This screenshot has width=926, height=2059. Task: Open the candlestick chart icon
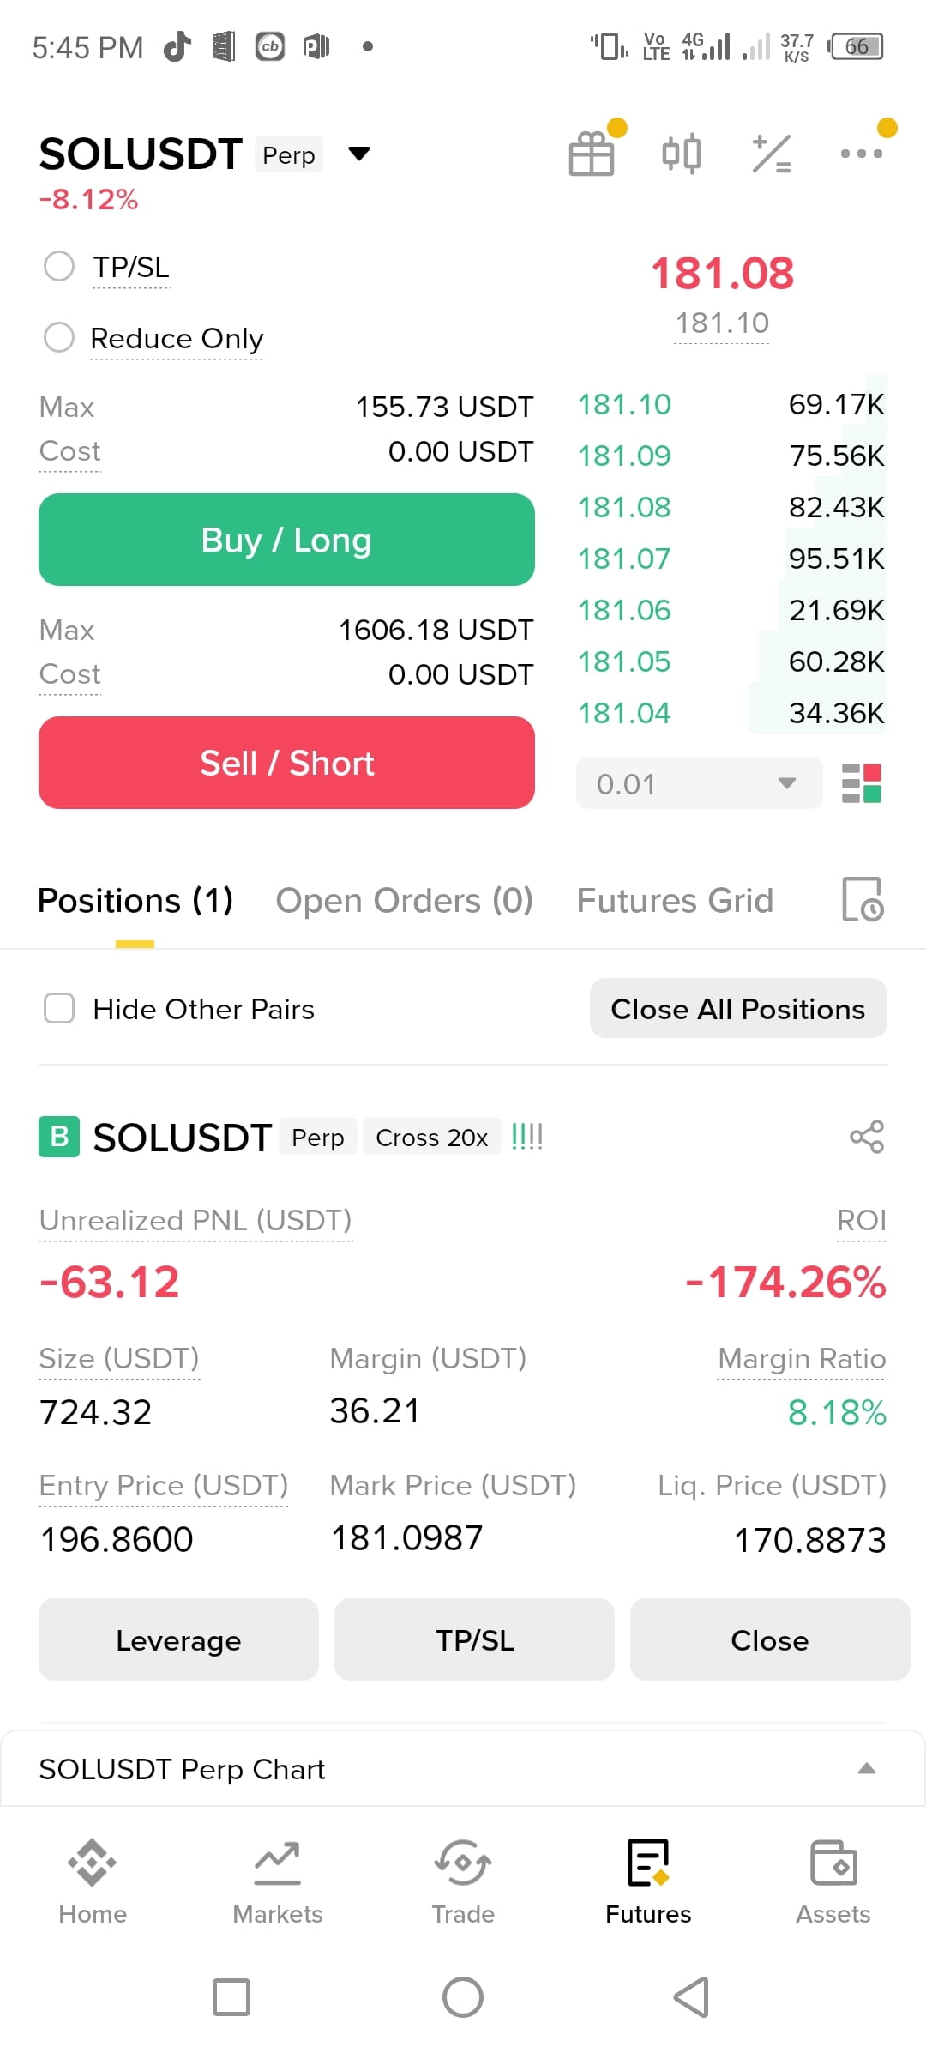[x=682, y=154]
